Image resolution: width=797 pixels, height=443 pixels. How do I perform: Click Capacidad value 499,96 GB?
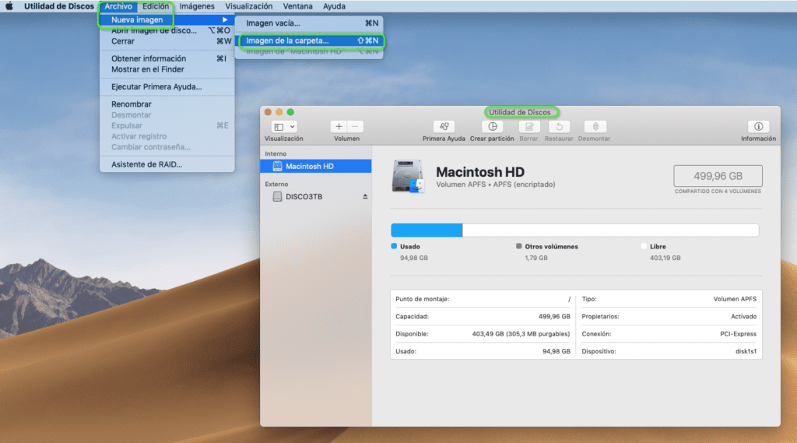tap(554, 316)
